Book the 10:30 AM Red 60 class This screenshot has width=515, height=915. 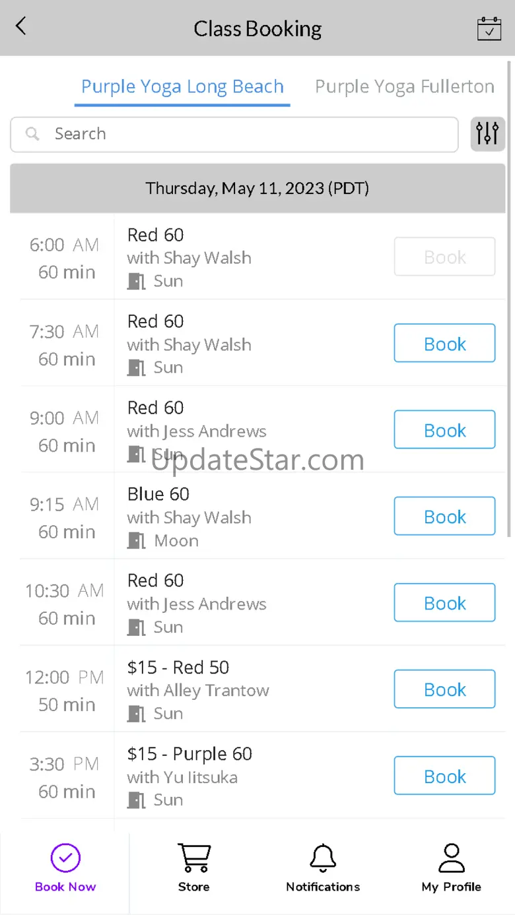(444, 602)
